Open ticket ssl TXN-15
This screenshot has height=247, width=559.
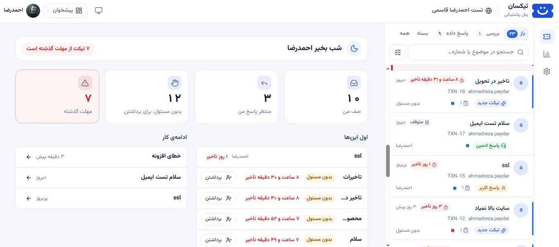(462, 176)
